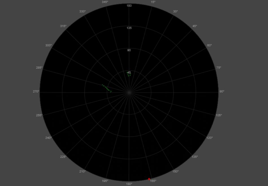Screen dimensions: 268x186
Task: Click the 315° bearing label
Action: pyautogui.click(x=63, y=26)
